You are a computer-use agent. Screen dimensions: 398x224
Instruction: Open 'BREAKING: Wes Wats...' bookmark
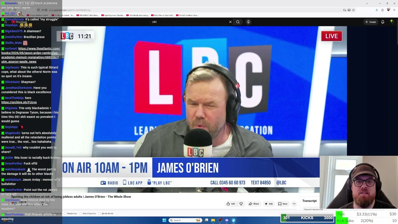[x=87, y=15]
